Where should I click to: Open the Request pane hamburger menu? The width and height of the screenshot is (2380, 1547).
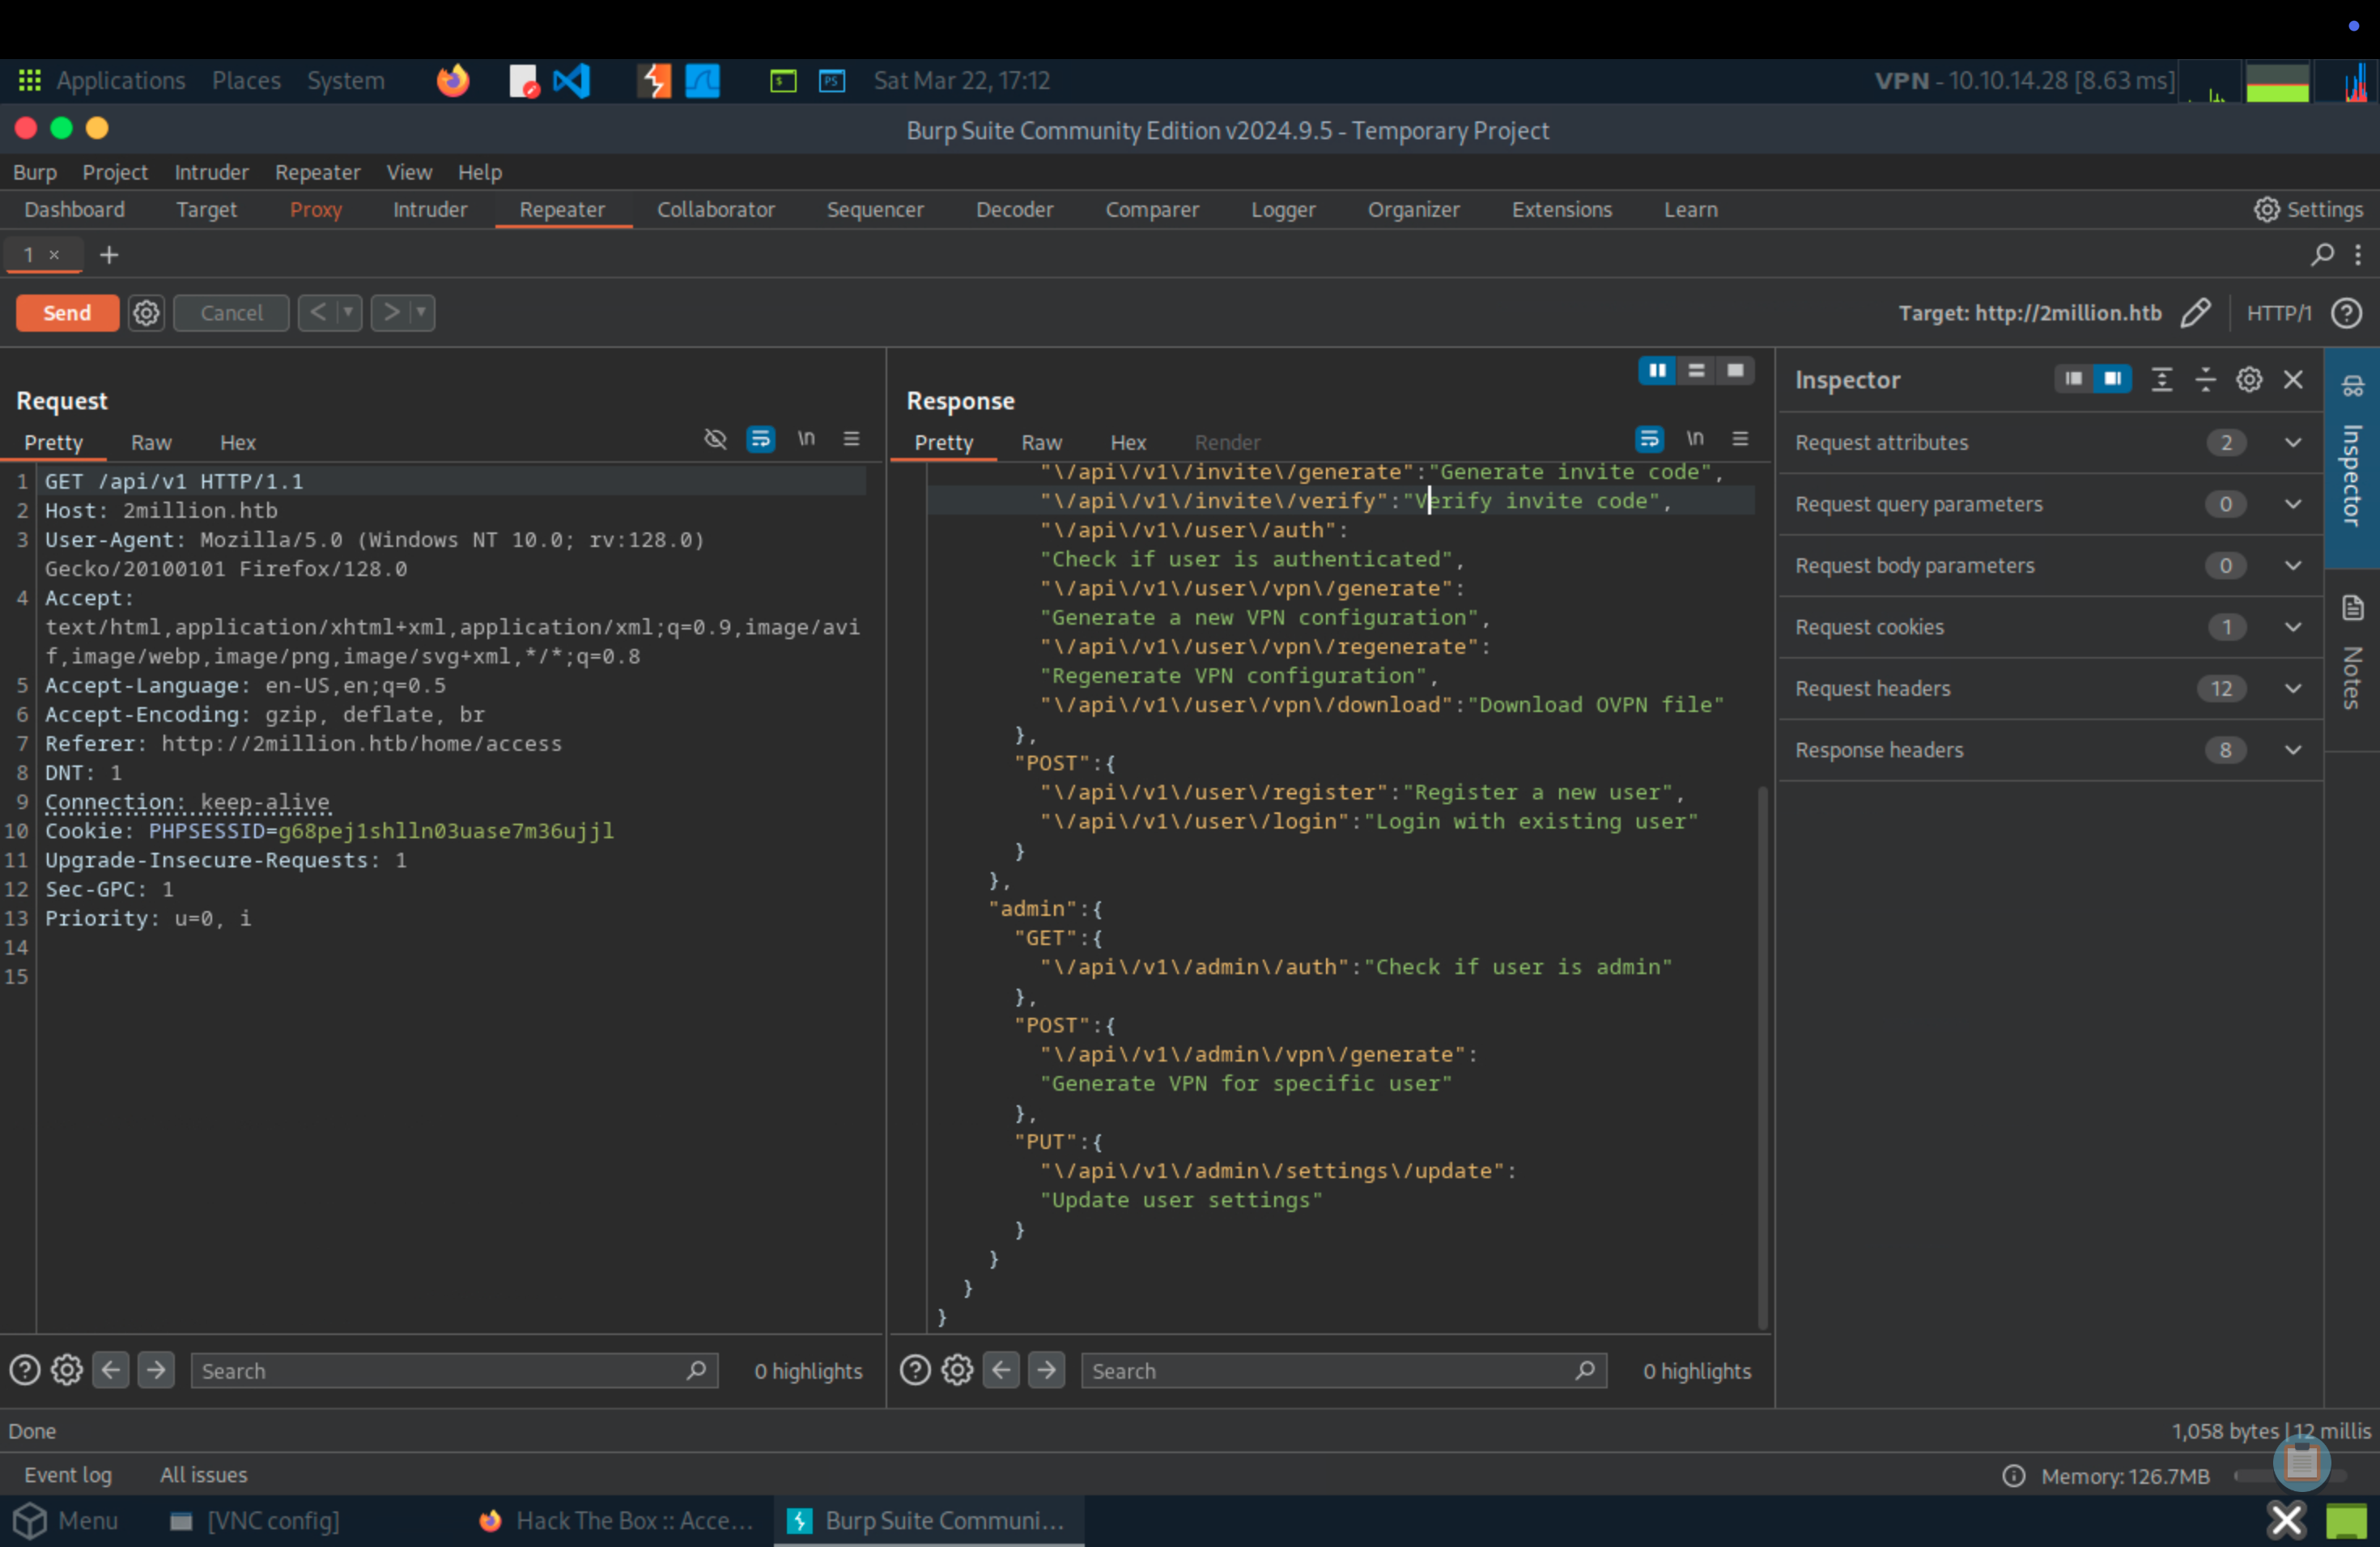pos(851,439)
